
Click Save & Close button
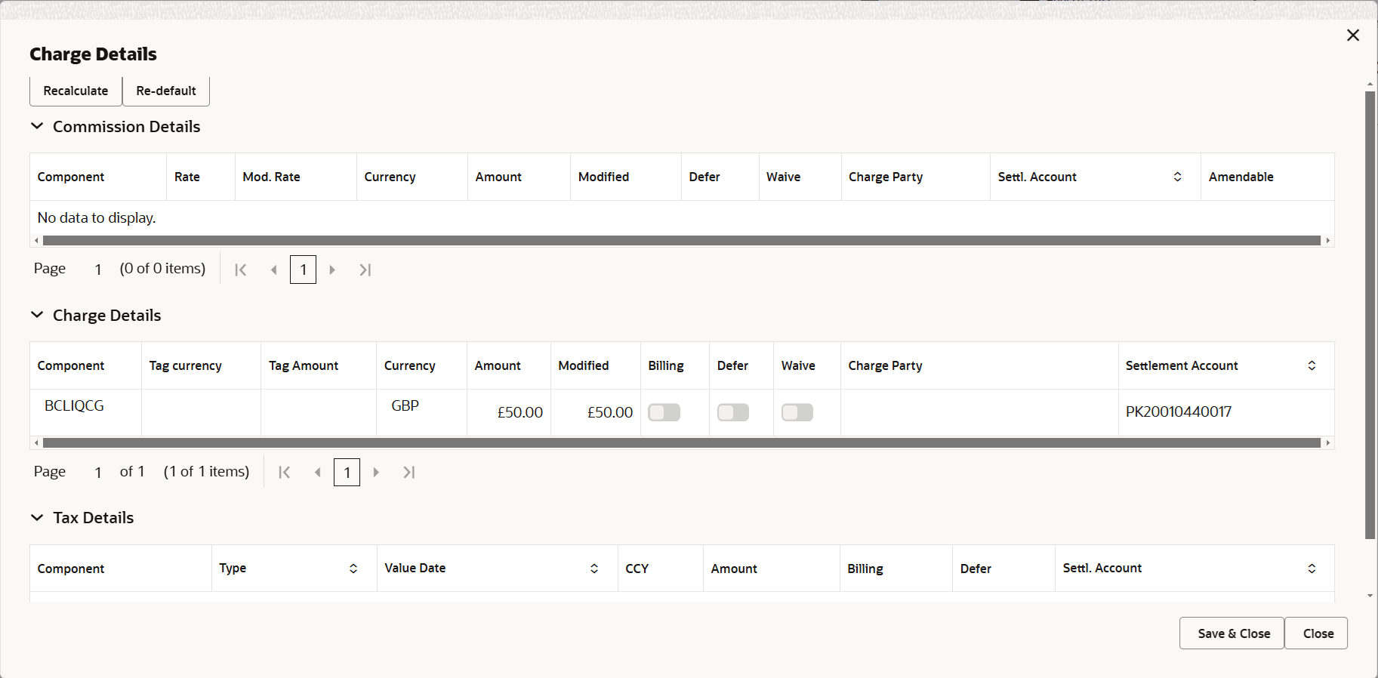pyautogui.click(x=1232, y=633)
